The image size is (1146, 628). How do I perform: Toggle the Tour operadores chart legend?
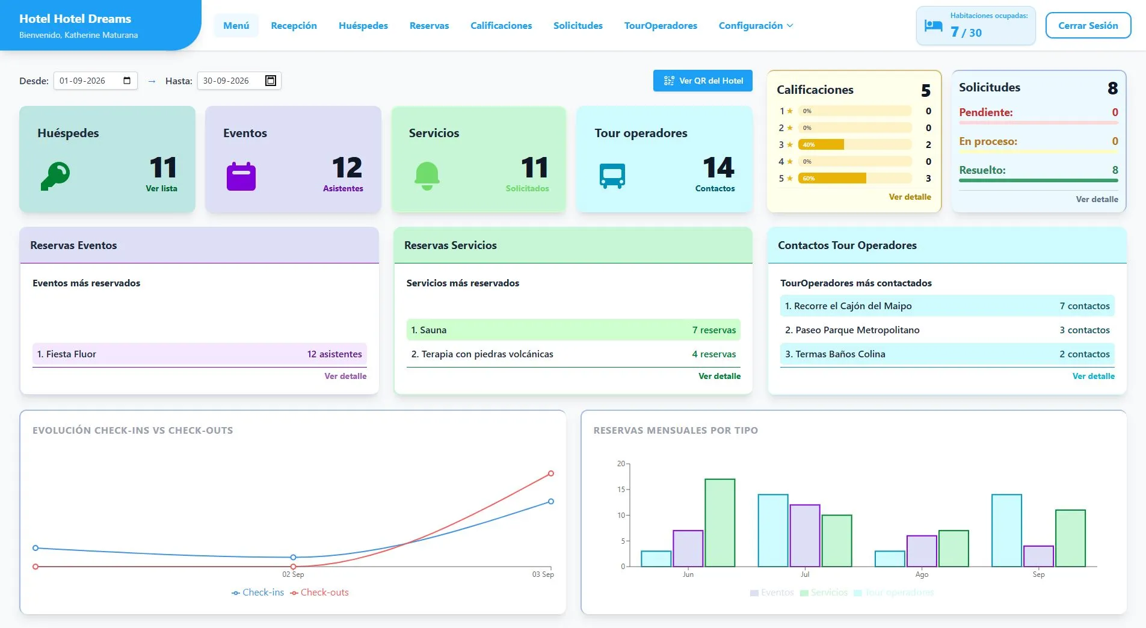(894, 593)
